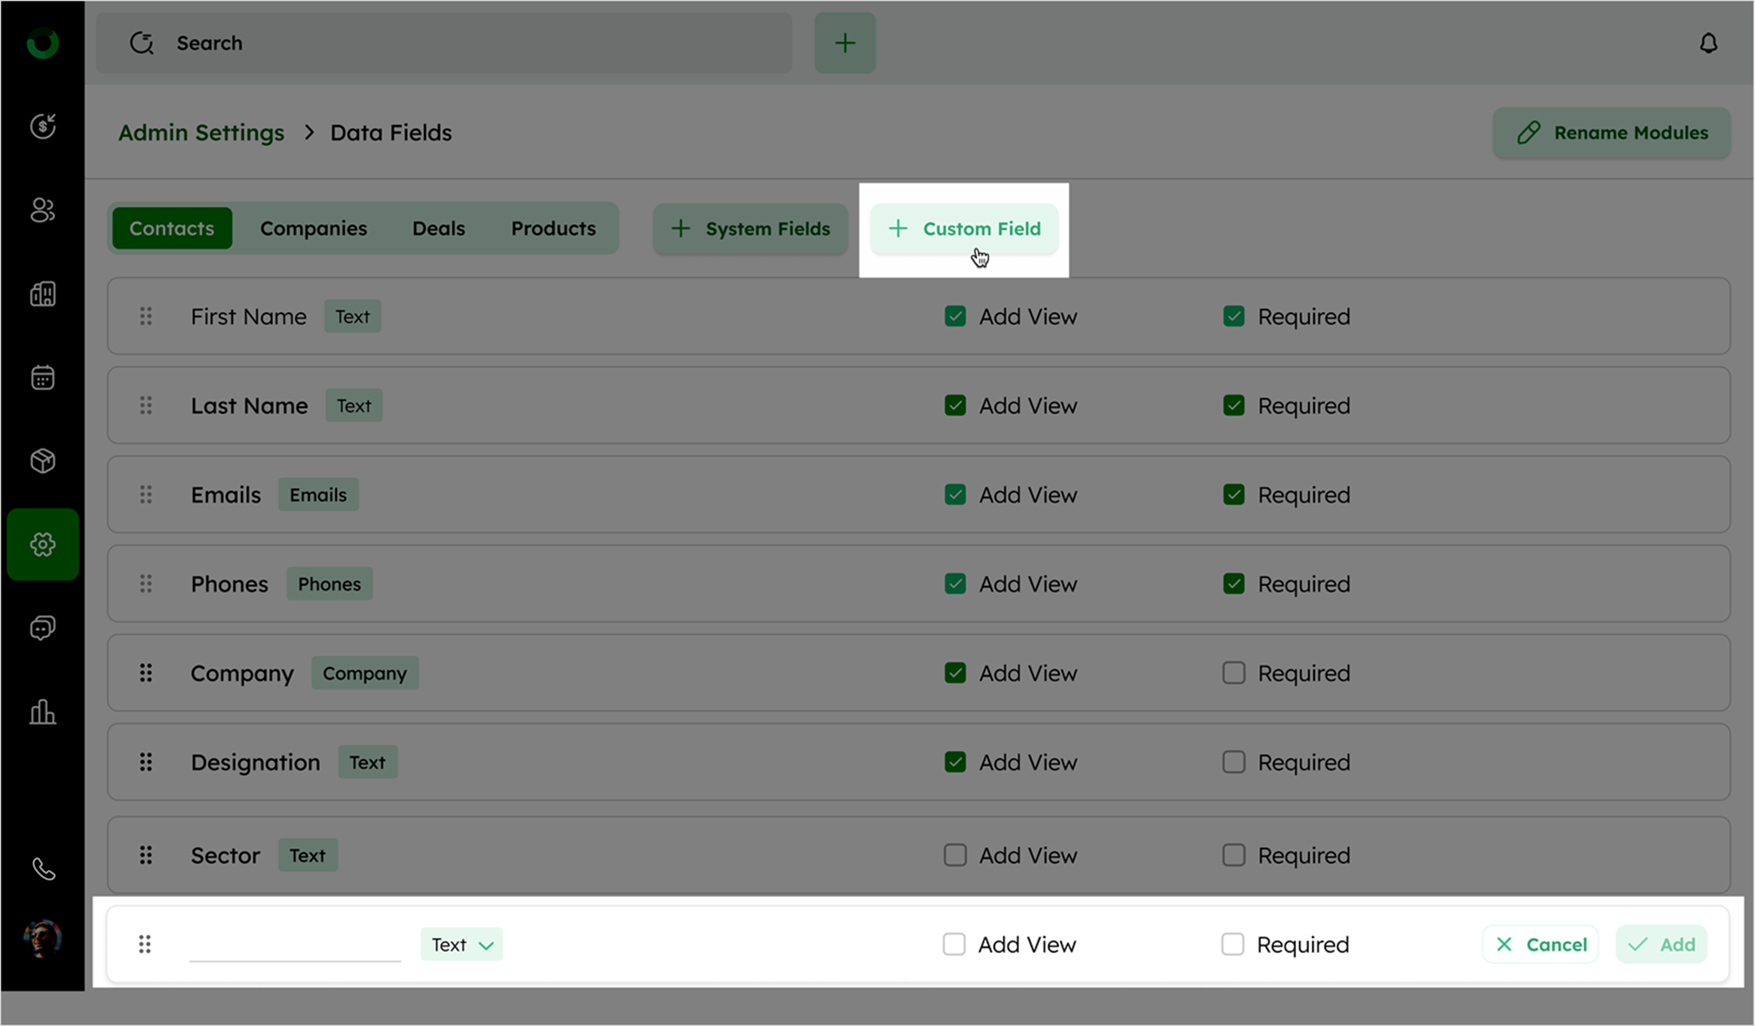Cancel the new custom field
The height and width of the screenshot is (1026, 1755).
click(1541, 945)
